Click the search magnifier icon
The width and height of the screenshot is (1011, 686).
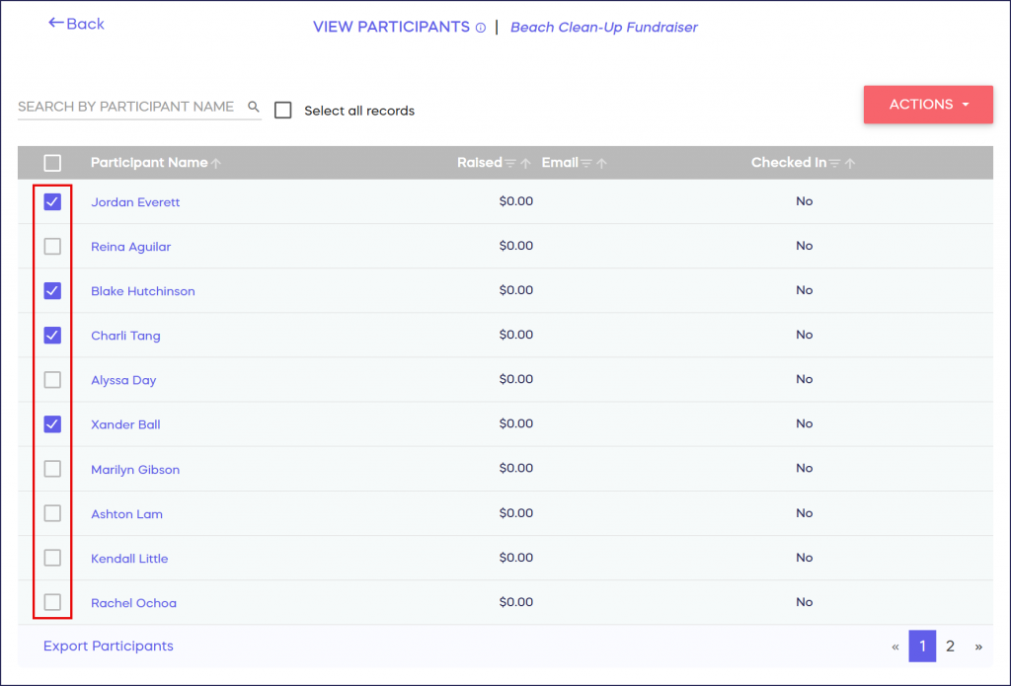pos(254,107)
